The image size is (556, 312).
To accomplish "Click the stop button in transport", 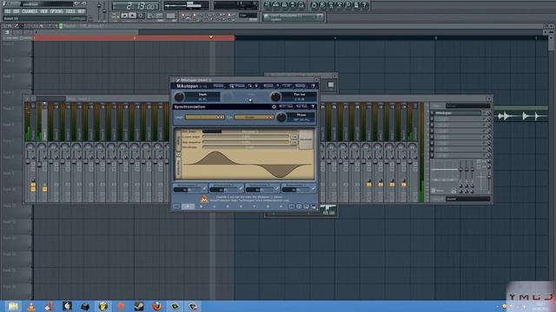I will (x=133, y=16).
